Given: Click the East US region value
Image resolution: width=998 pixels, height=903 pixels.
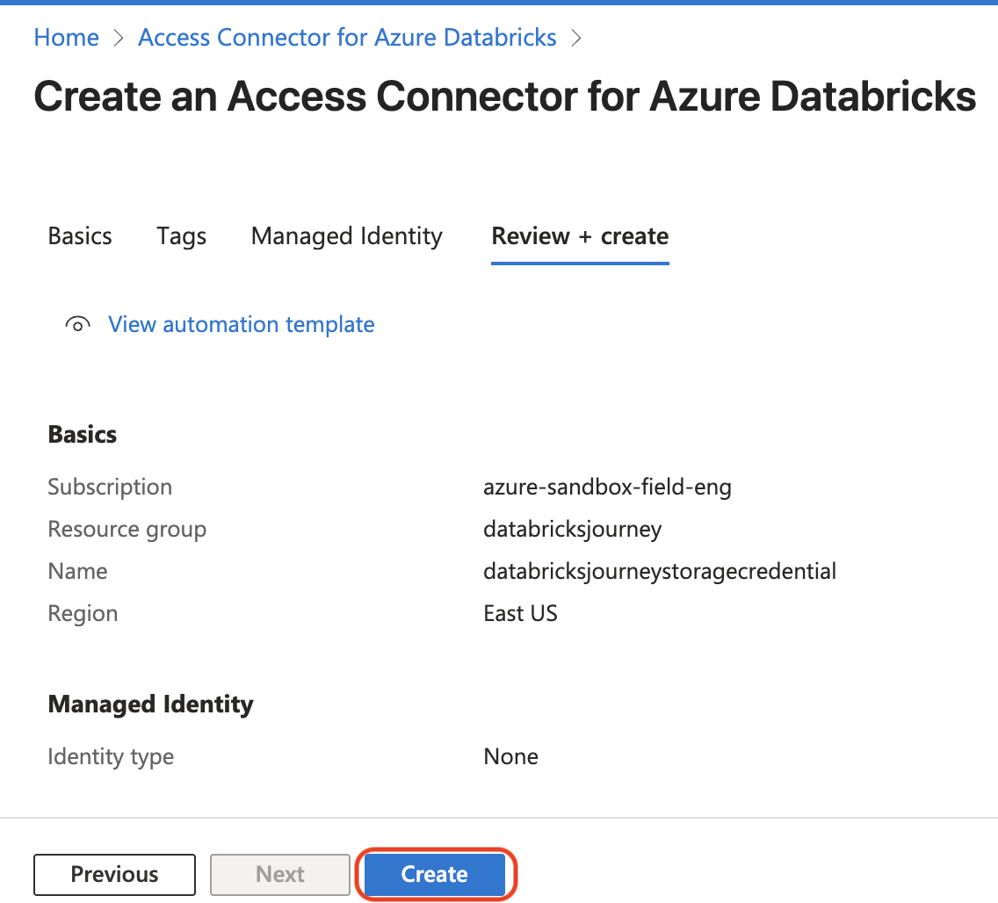Looking at the screenshot, I should point(520,613).
